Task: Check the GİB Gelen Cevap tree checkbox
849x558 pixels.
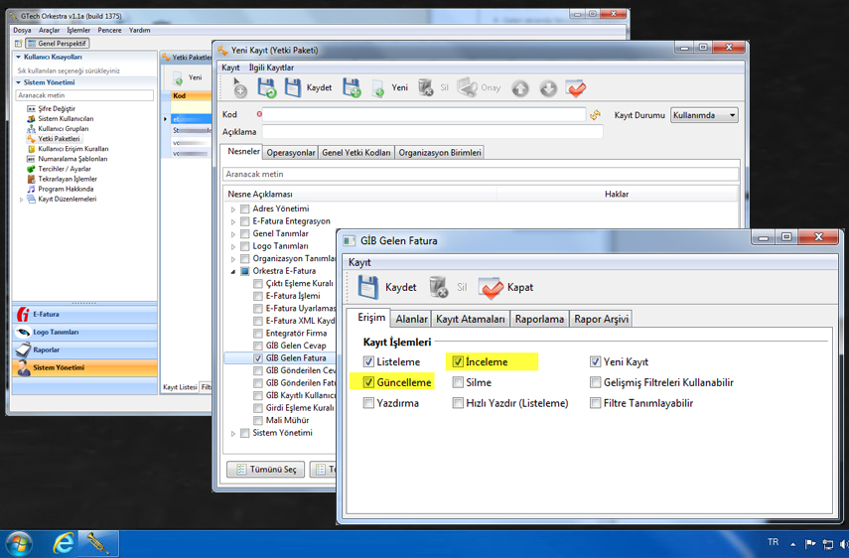Action: tap(258, 346)
